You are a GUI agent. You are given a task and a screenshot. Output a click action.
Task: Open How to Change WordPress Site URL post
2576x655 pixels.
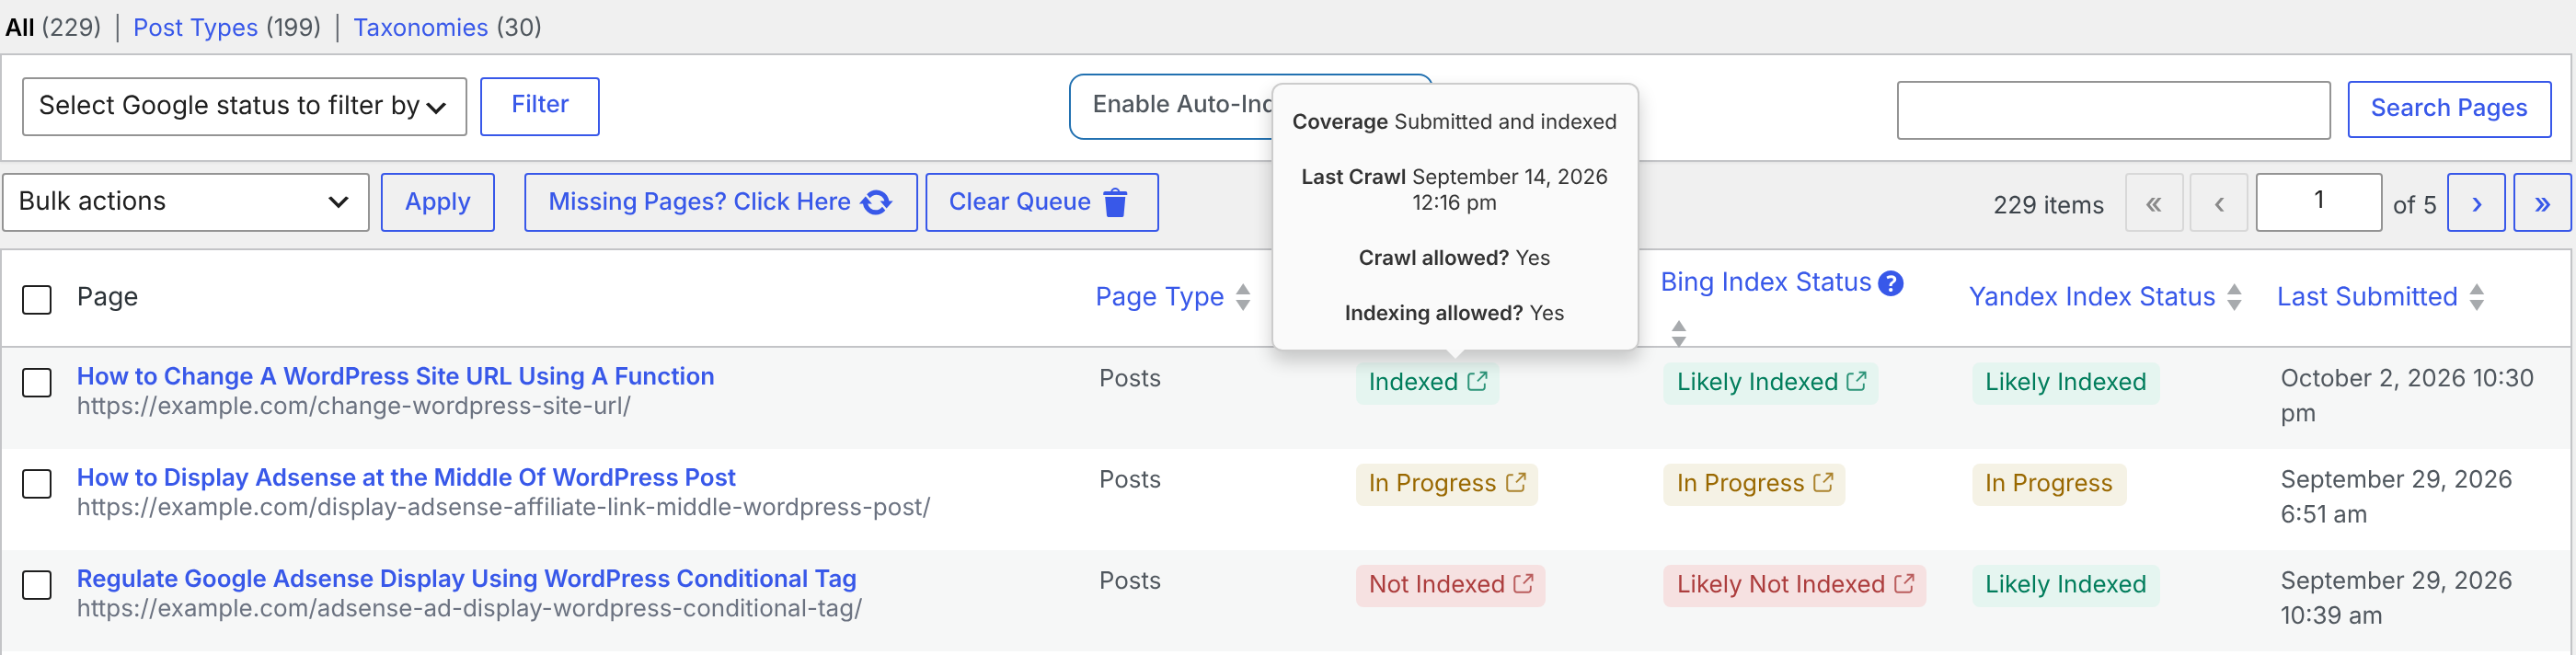click(x=395, y=376)
